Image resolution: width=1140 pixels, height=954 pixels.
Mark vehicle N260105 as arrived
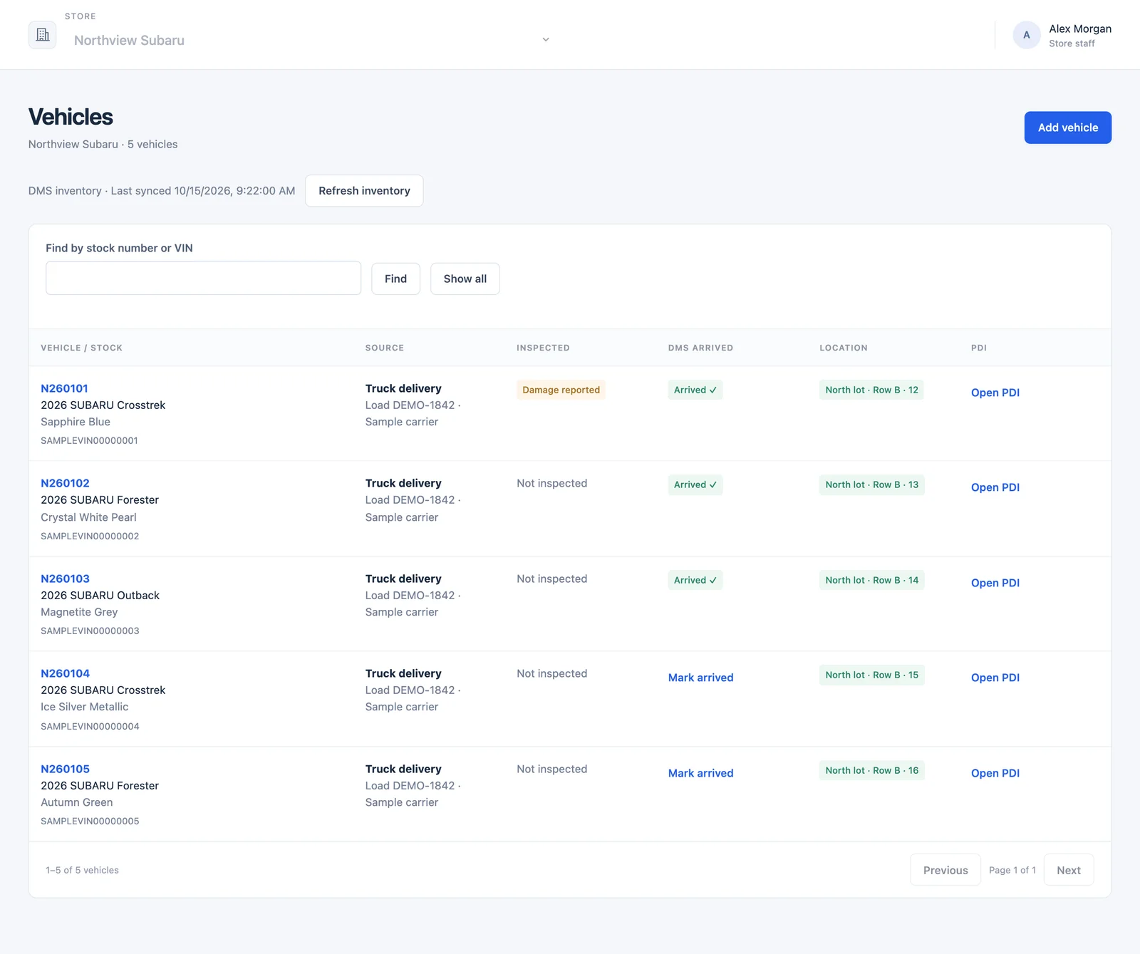700,773
